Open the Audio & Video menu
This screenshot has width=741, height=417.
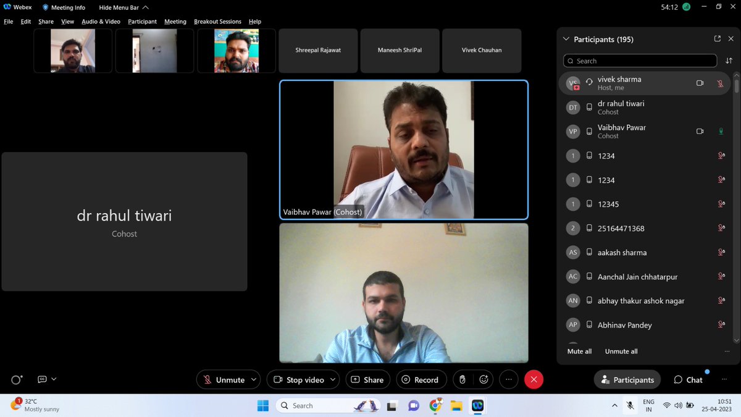[101, 22]
